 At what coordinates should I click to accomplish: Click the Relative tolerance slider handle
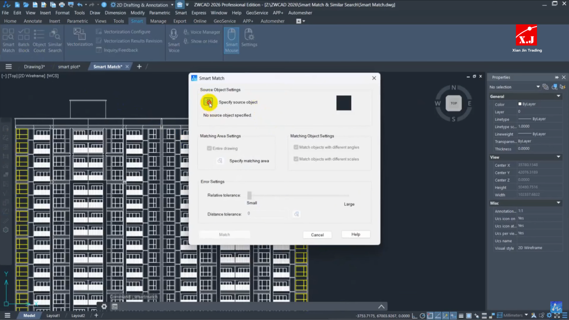[249, 196]
